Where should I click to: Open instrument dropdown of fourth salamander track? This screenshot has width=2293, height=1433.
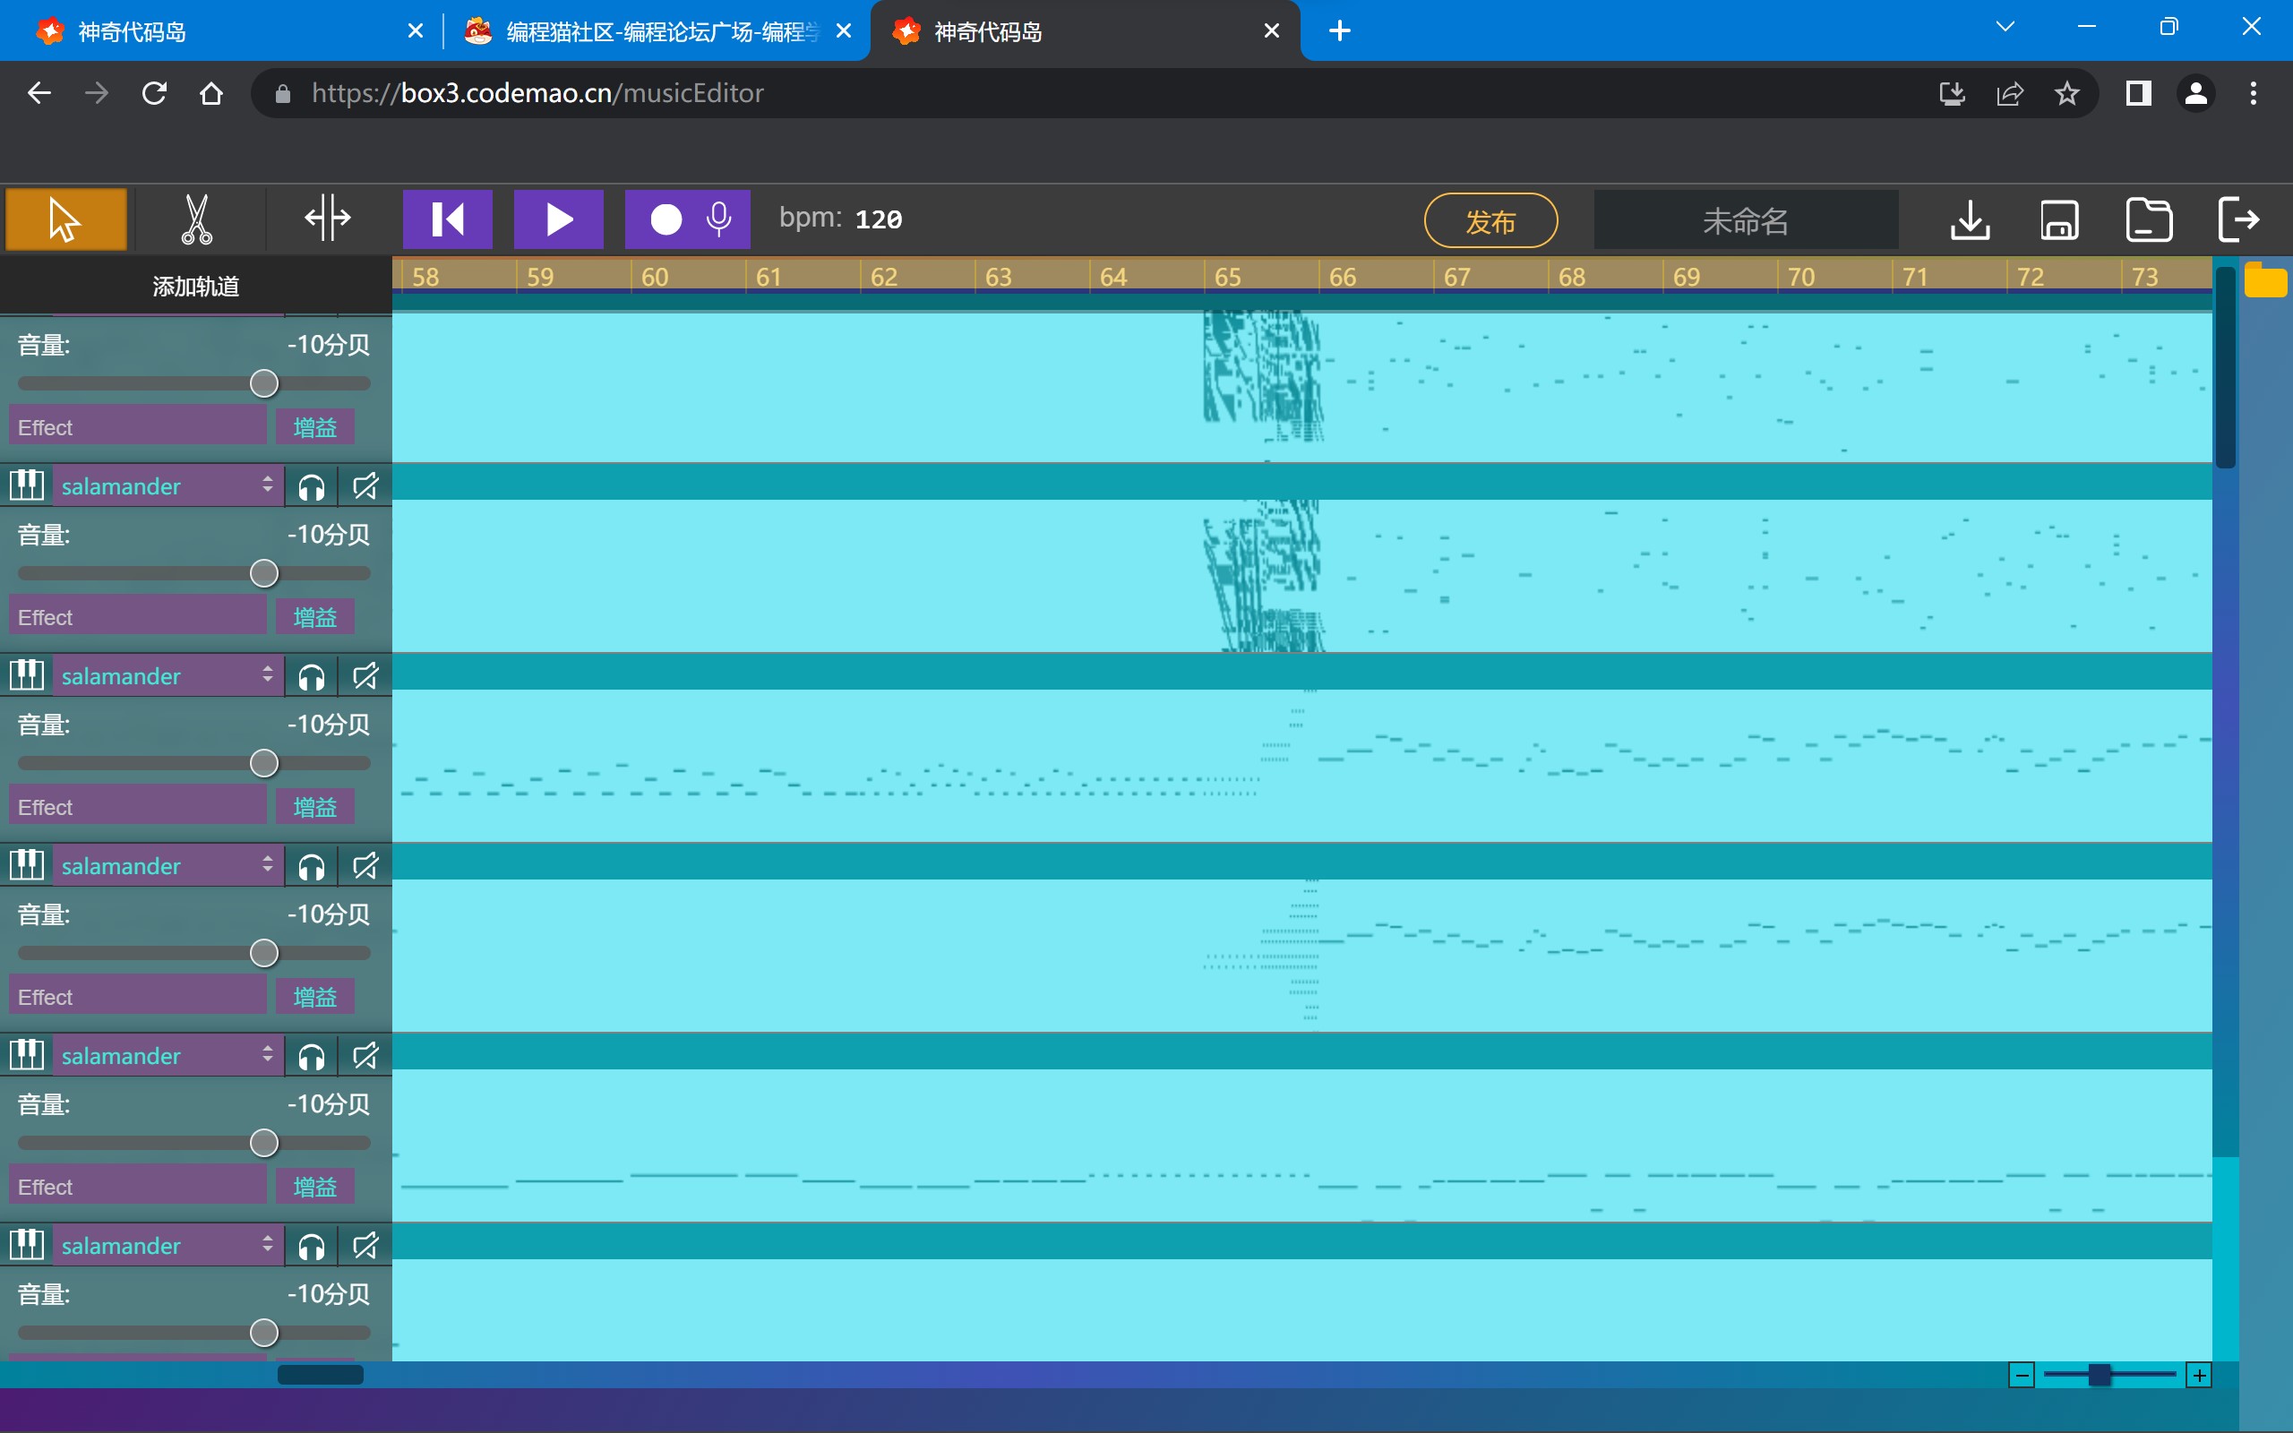click(x=167, y=1055)
